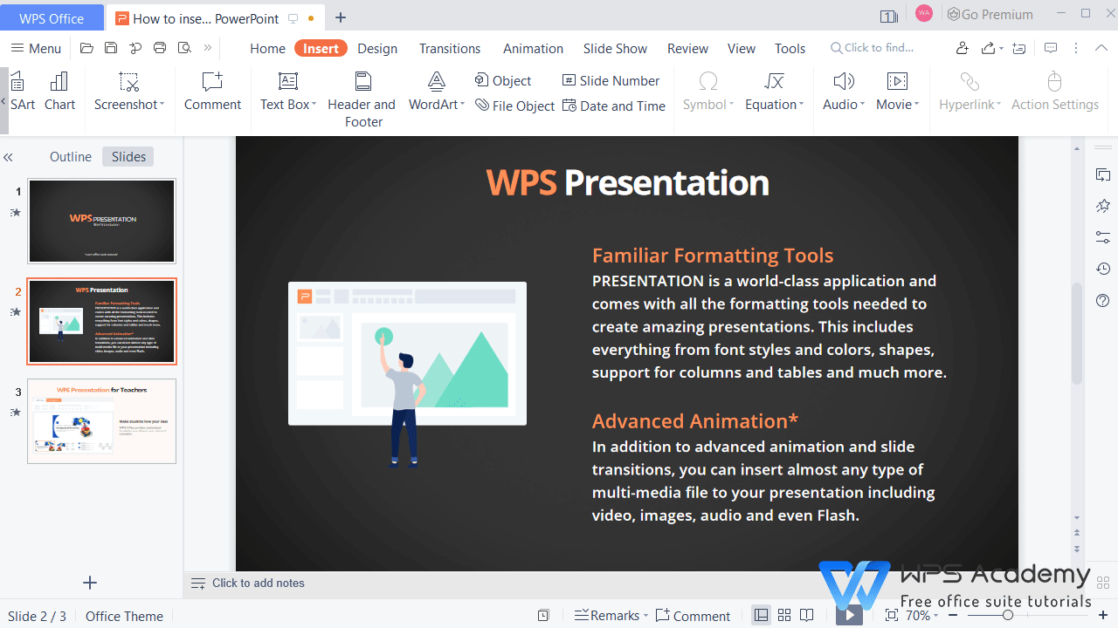Image resolution: width=1118 pixels, height=628 pixels.
Task: Switch to the Outline panel tab
Action: tap(71, 157)
